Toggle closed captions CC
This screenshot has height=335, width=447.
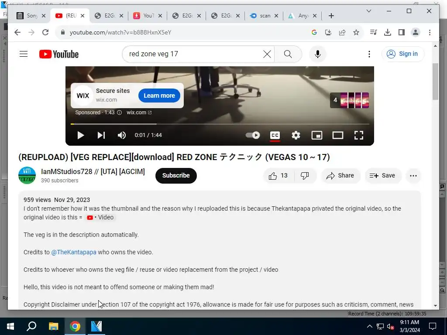275,135
